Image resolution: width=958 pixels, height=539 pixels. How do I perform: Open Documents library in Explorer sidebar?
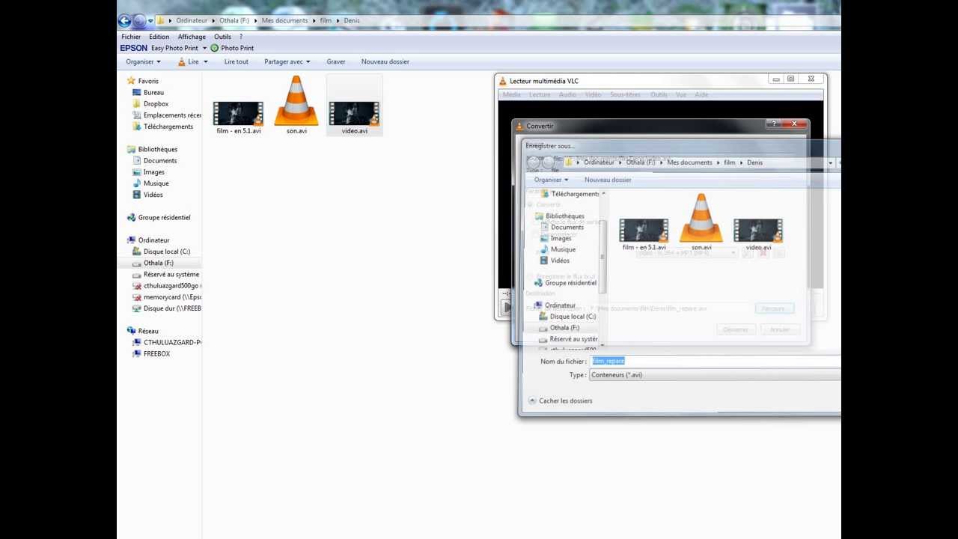point(155,160)
